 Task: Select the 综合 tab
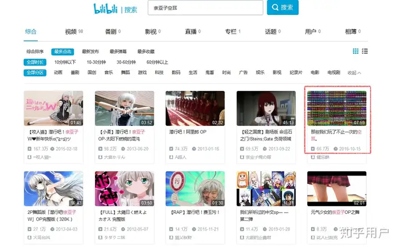31,32
